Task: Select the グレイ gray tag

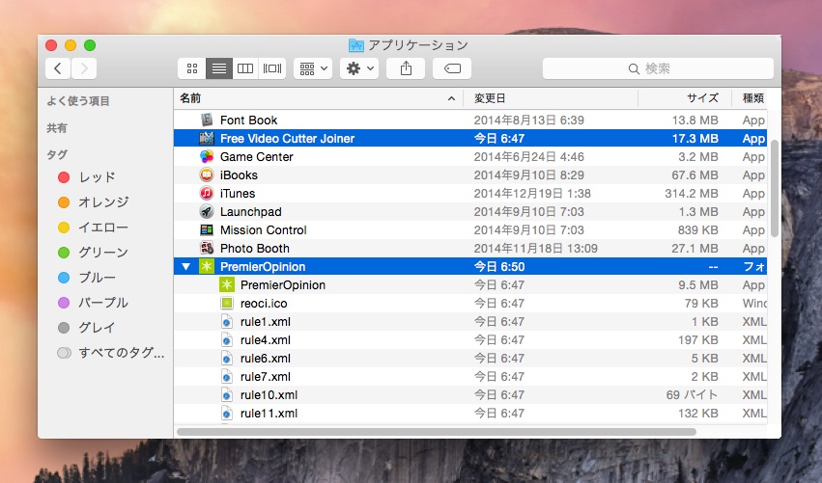Action: click(x=87, y=328)
